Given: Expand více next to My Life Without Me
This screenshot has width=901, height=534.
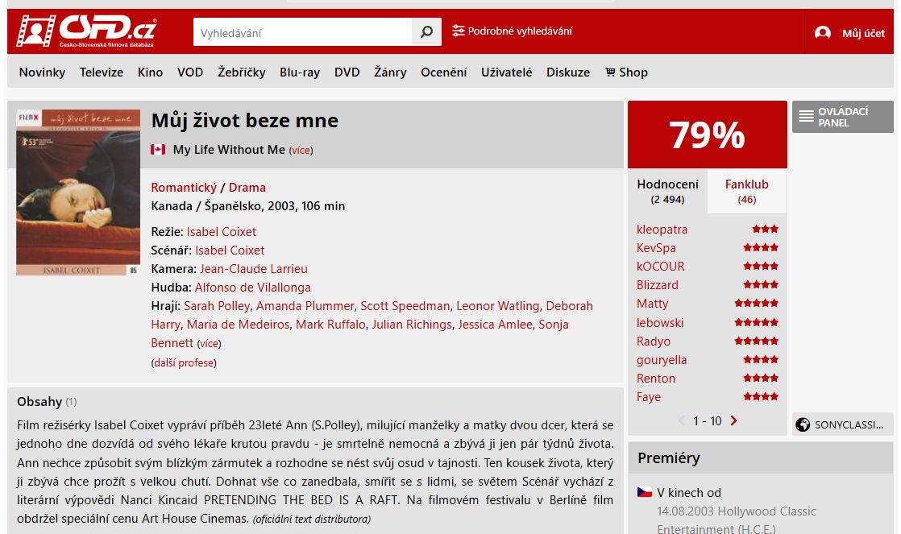Looking at the screenshot, I should 301,151.
